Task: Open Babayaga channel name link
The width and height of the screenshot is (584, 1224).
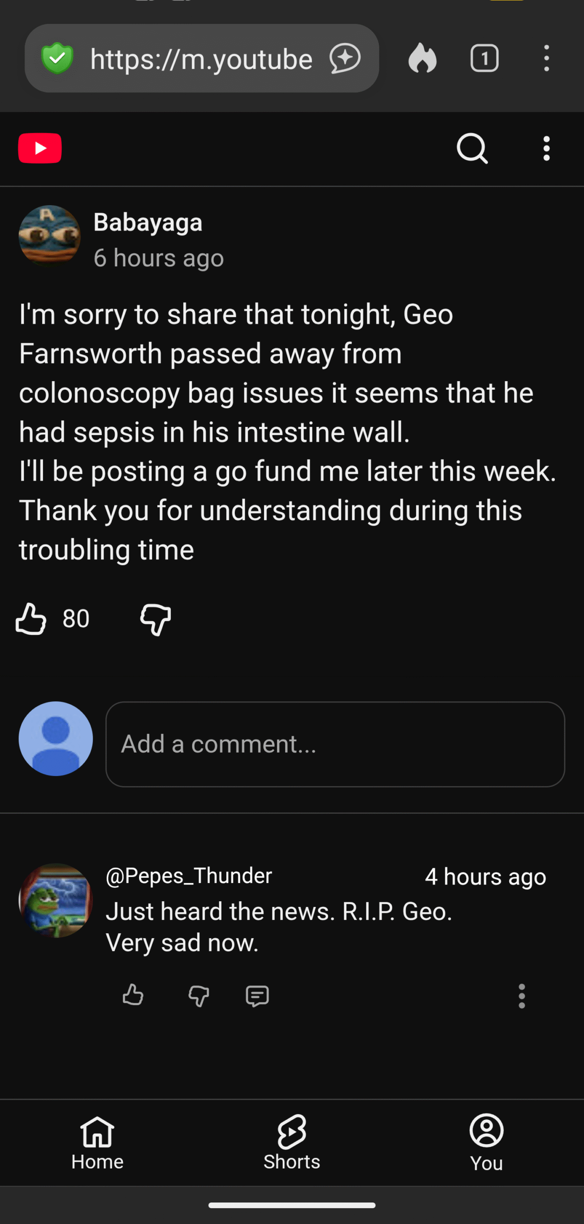Action: 148,222
